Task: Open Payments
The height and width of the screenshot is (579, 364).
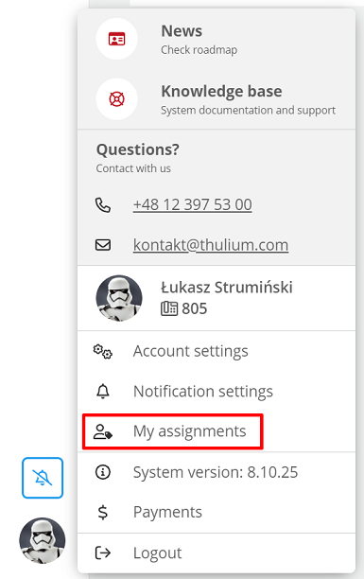Action: point(217,512)
